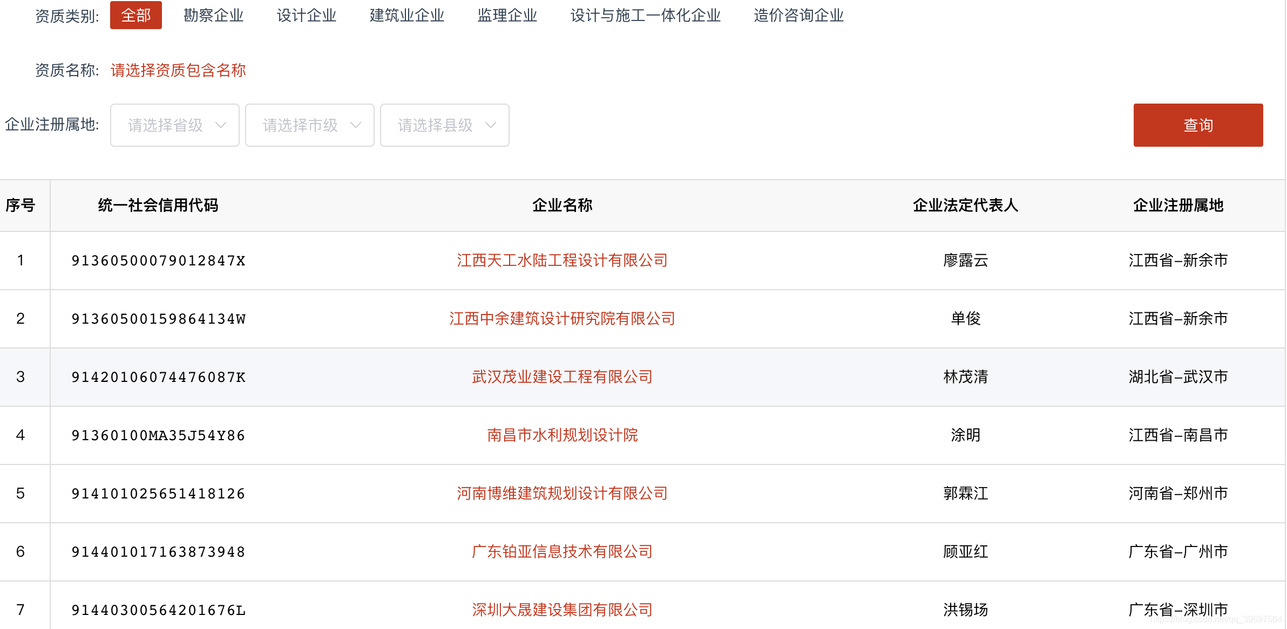Choose 设计与施工一体化企业 category
This screenshot has width=1287, height=629.
645,15
